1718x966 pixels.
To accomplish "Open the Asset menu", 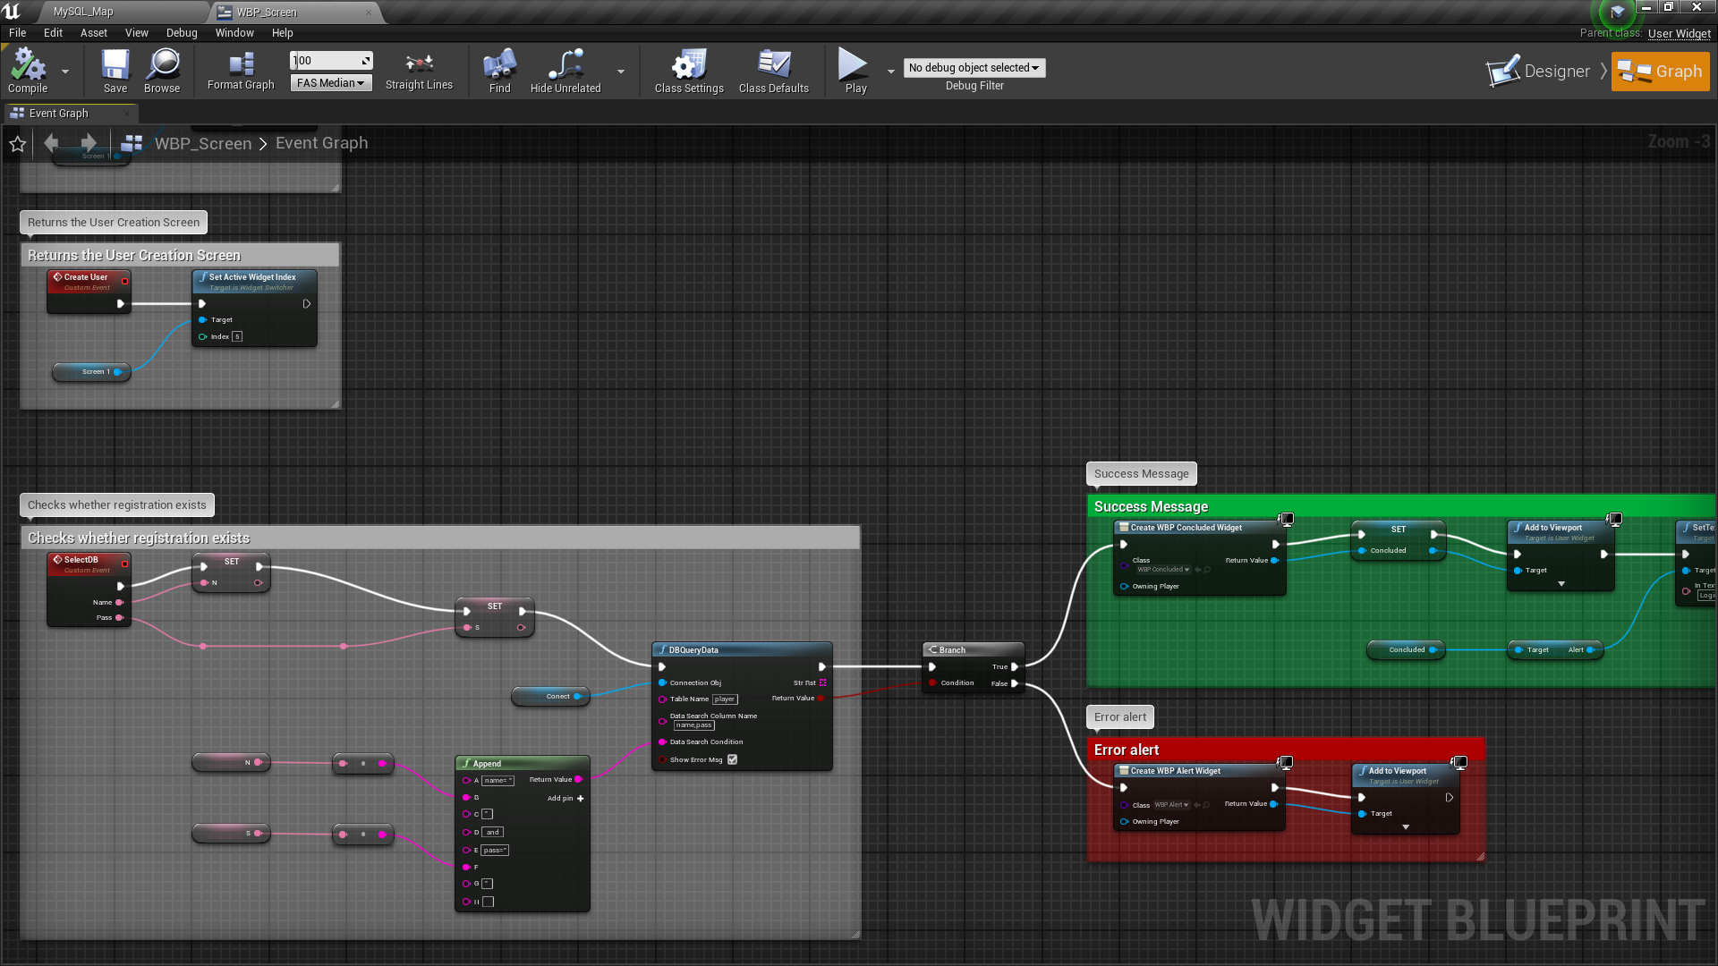I will [x=94, y=33].
